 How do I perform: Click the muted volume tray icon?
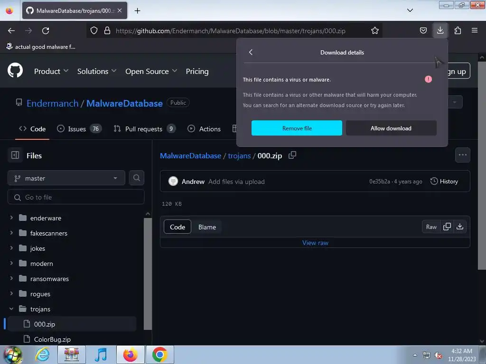(438, 355)
